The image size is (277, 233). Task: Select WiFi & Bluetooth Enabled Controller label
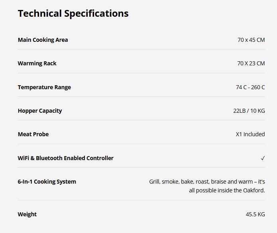click(x=65, y=158)
